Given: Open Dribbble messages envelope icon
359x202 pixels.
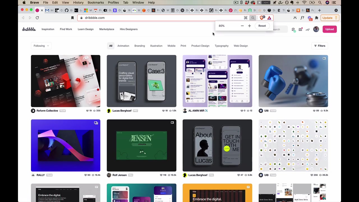Looking at the screenshot, I should [300, 29].
